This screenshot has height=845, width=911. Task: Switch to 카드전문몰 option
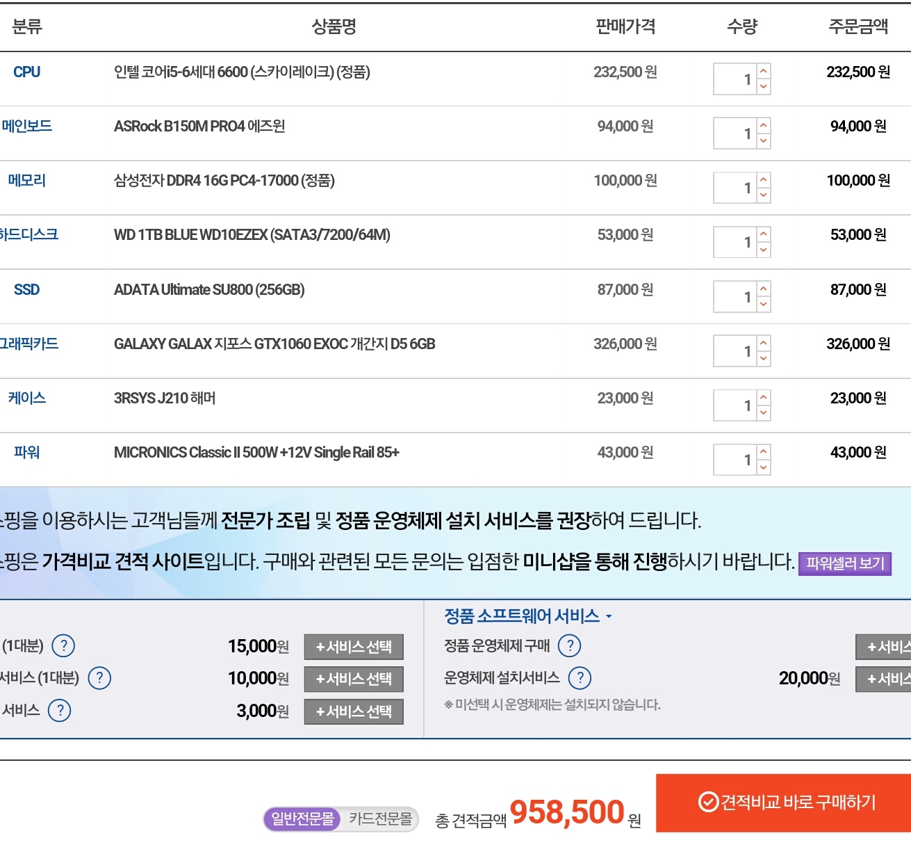[380, 819]
